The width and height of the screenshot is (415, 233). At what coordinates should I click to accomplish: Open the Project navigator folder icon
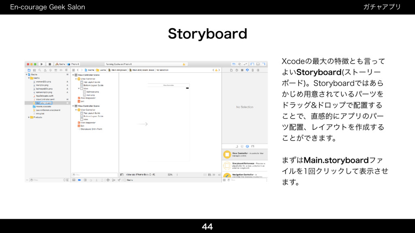[29, 70]
